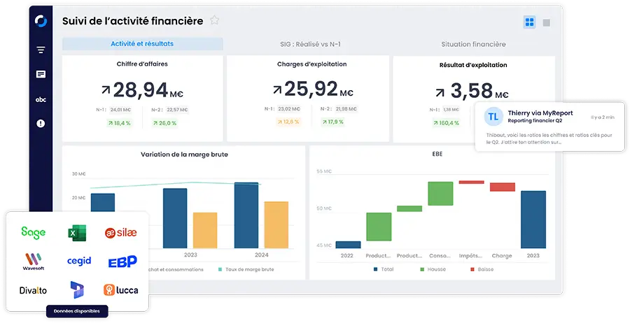
Task: Click the 26,0 % green variation badge
Action: click(x=164, y=123)
